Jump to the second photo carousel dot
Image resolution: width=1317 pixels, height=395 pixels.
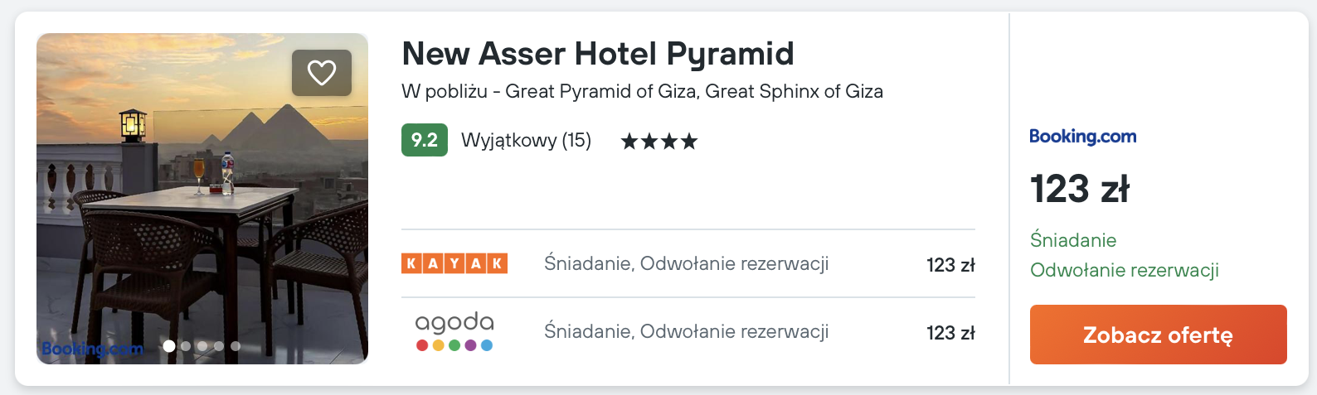[x=186, y=346]
